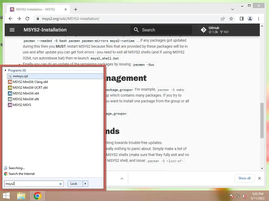The height and width of the screenshot is (201, 269).
Task: Open the Action Center flag icon
Action: (x=232, y=196)
